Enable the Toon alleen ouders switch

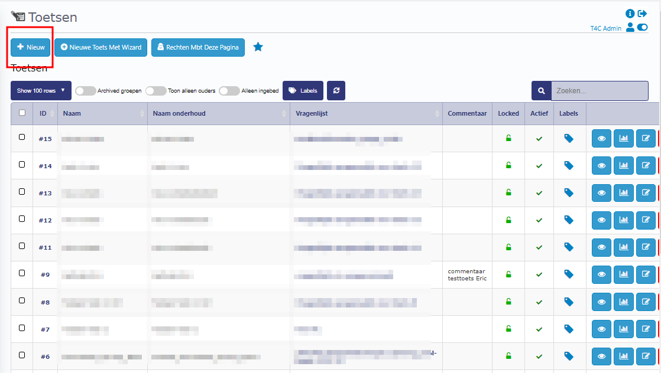(x=156, y=91)
